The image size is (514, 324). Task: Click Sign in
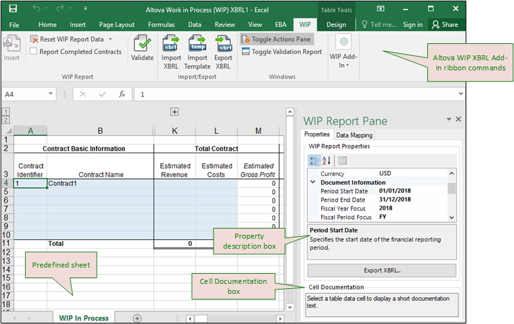point(412,24)
